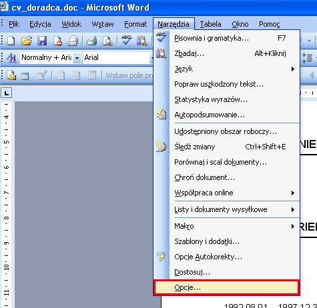317x308 pixels.
Task: Click the Save floppy disk icon
Action: point(42,41)
